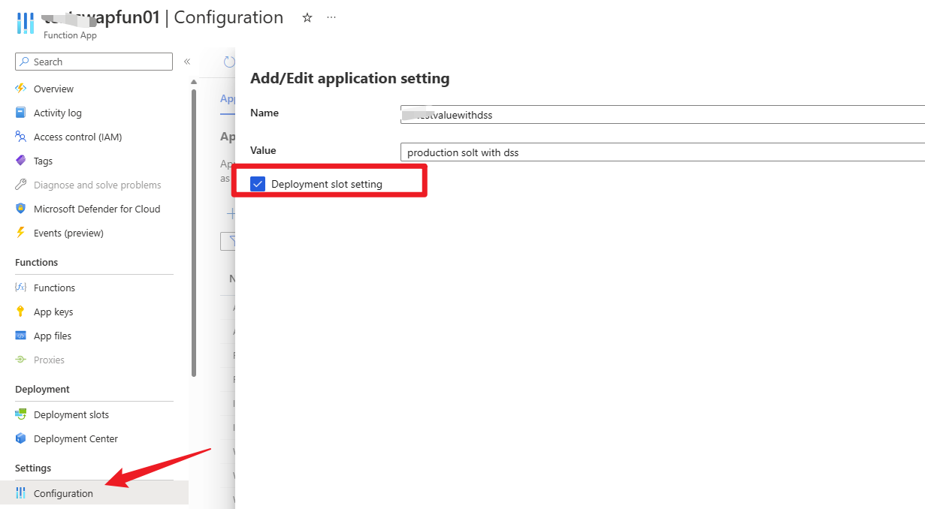Click the App keys key icon
Image resolution: width=925 pixels, height=509 pixels.
[21, 312]
